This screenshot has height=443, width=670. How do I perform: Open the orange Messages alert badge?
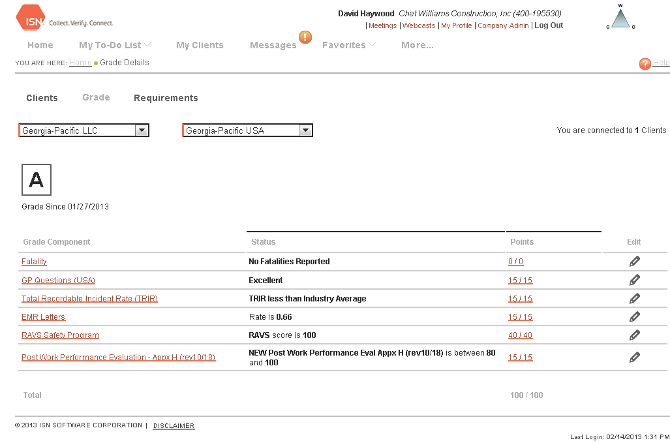click(305, 37)
